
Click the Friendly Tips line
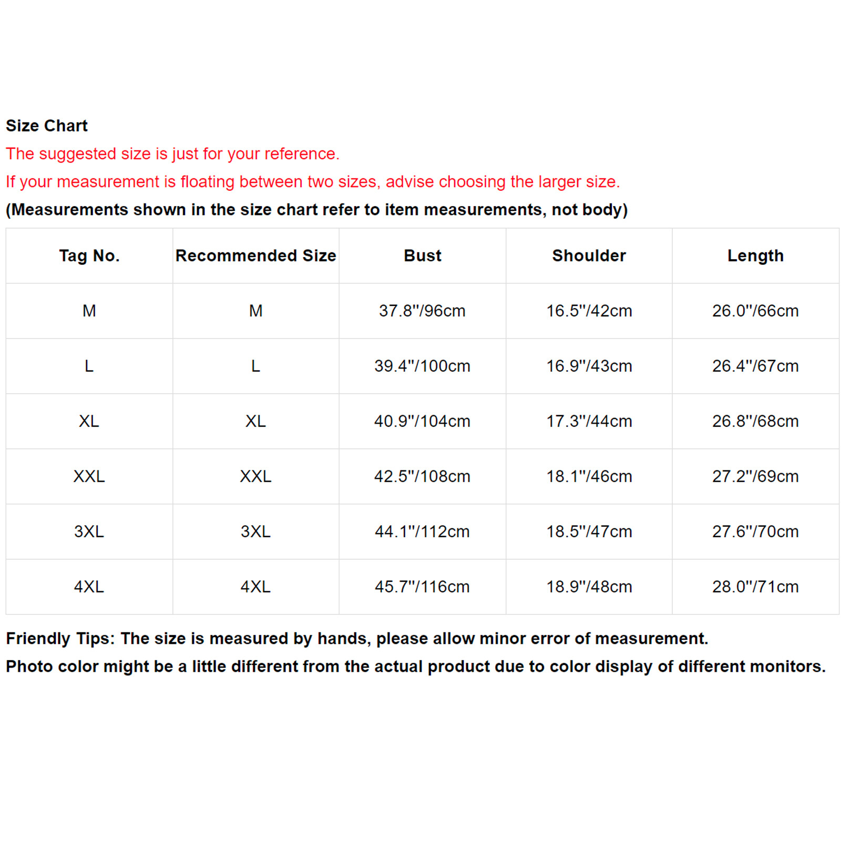pos(357,638)
